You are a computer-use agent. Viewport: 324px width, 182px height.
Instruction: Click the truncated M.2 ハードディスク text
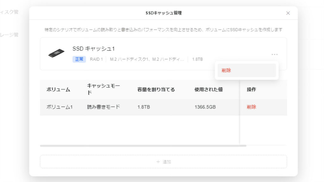pyautogui.click(x=147, y=59)
